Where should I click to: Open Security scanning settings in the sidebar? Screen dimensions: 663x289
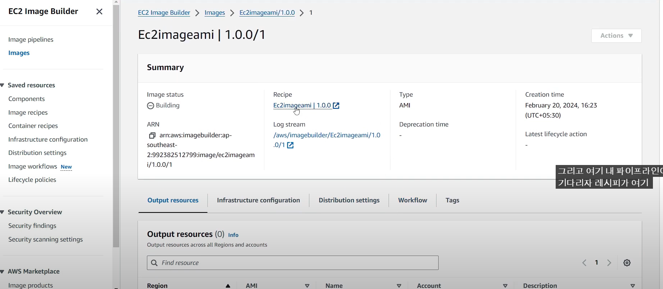(46, 239)
